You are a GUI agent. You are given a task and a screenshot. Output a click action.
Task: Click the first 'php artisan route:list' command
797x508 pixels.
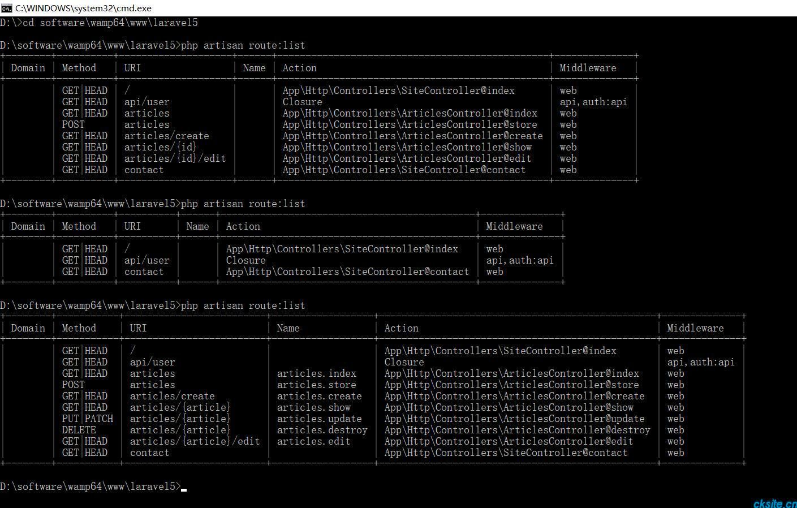click(243, 45)
